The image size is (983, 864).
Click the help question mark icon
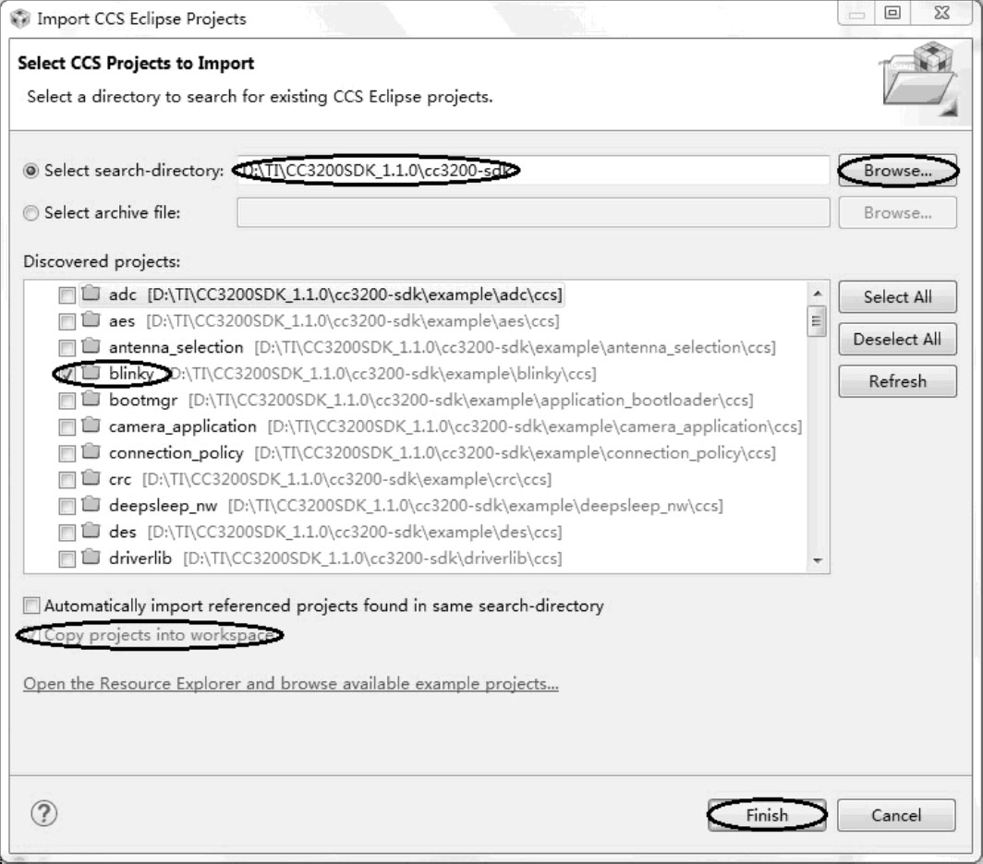(x=44, y=813)
